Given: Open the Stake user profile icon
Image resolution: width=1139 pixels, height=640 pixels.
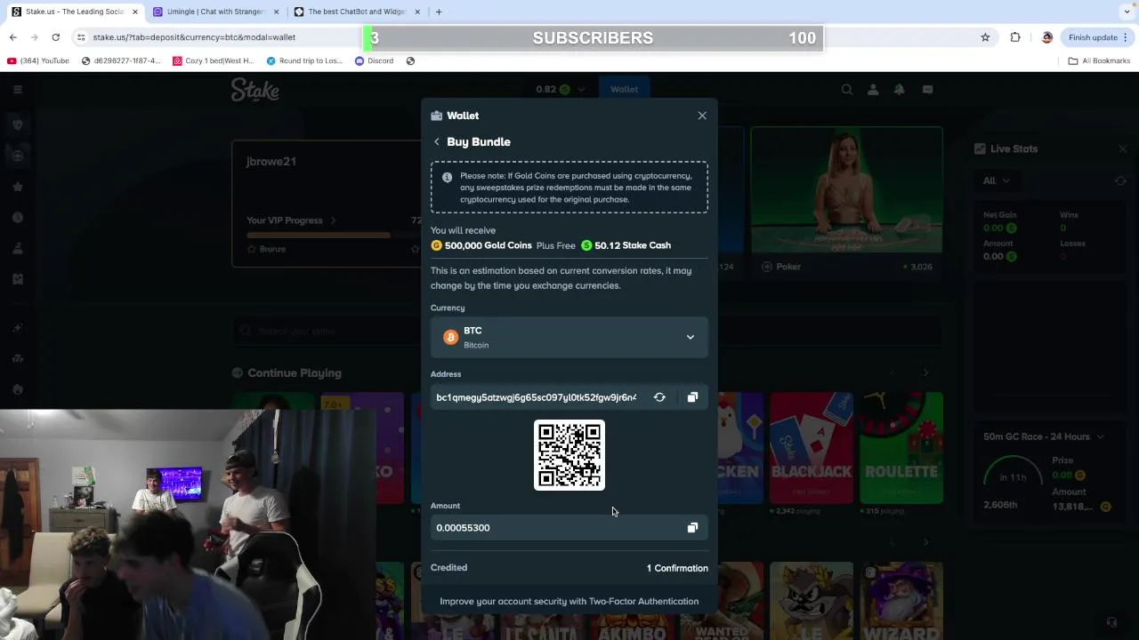Looking at the screenshot, I should tap(873, 89).
